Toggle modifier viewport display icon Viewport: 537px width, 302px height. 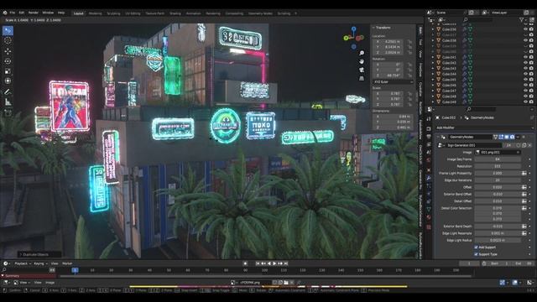point(507,137)
